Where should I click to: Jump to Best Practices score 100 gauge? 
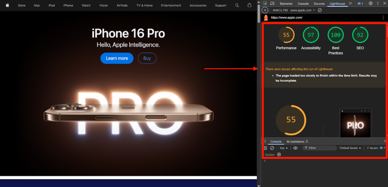(335, 35)
